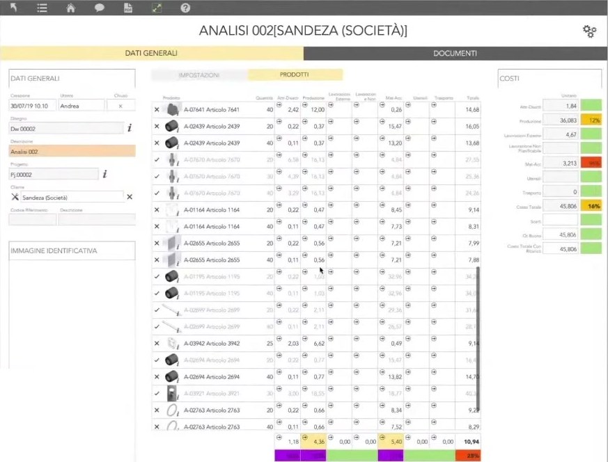This screenshot has height=462, width=608.
Task: Click the Utente field showing Andrea
Action: tap(81, 106)
